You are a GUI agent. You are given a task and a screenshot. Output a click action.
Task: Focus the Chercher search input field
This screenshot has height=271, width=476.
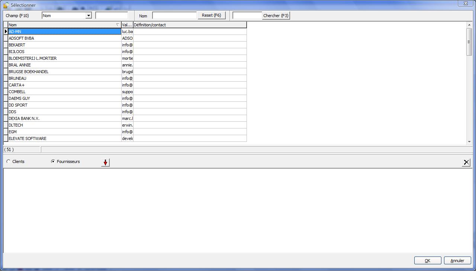pyautogui.click(x=247, y=16)
